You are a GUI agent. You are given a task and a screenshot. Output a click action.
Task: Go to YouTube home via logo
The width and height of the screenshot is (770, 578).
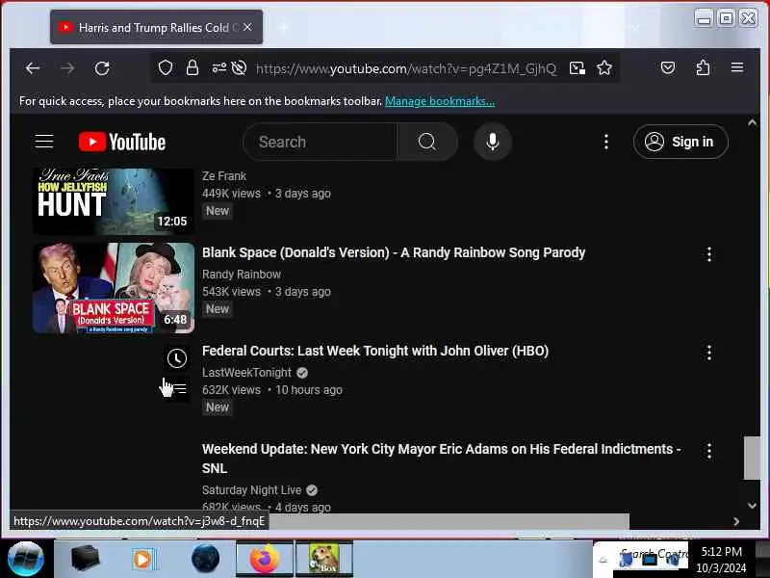click(x=122, y=142)
